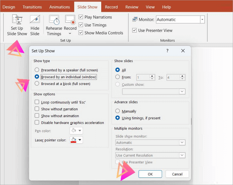Expand the Resolution dropdown
233x185 pixels.
coord(182,155)
